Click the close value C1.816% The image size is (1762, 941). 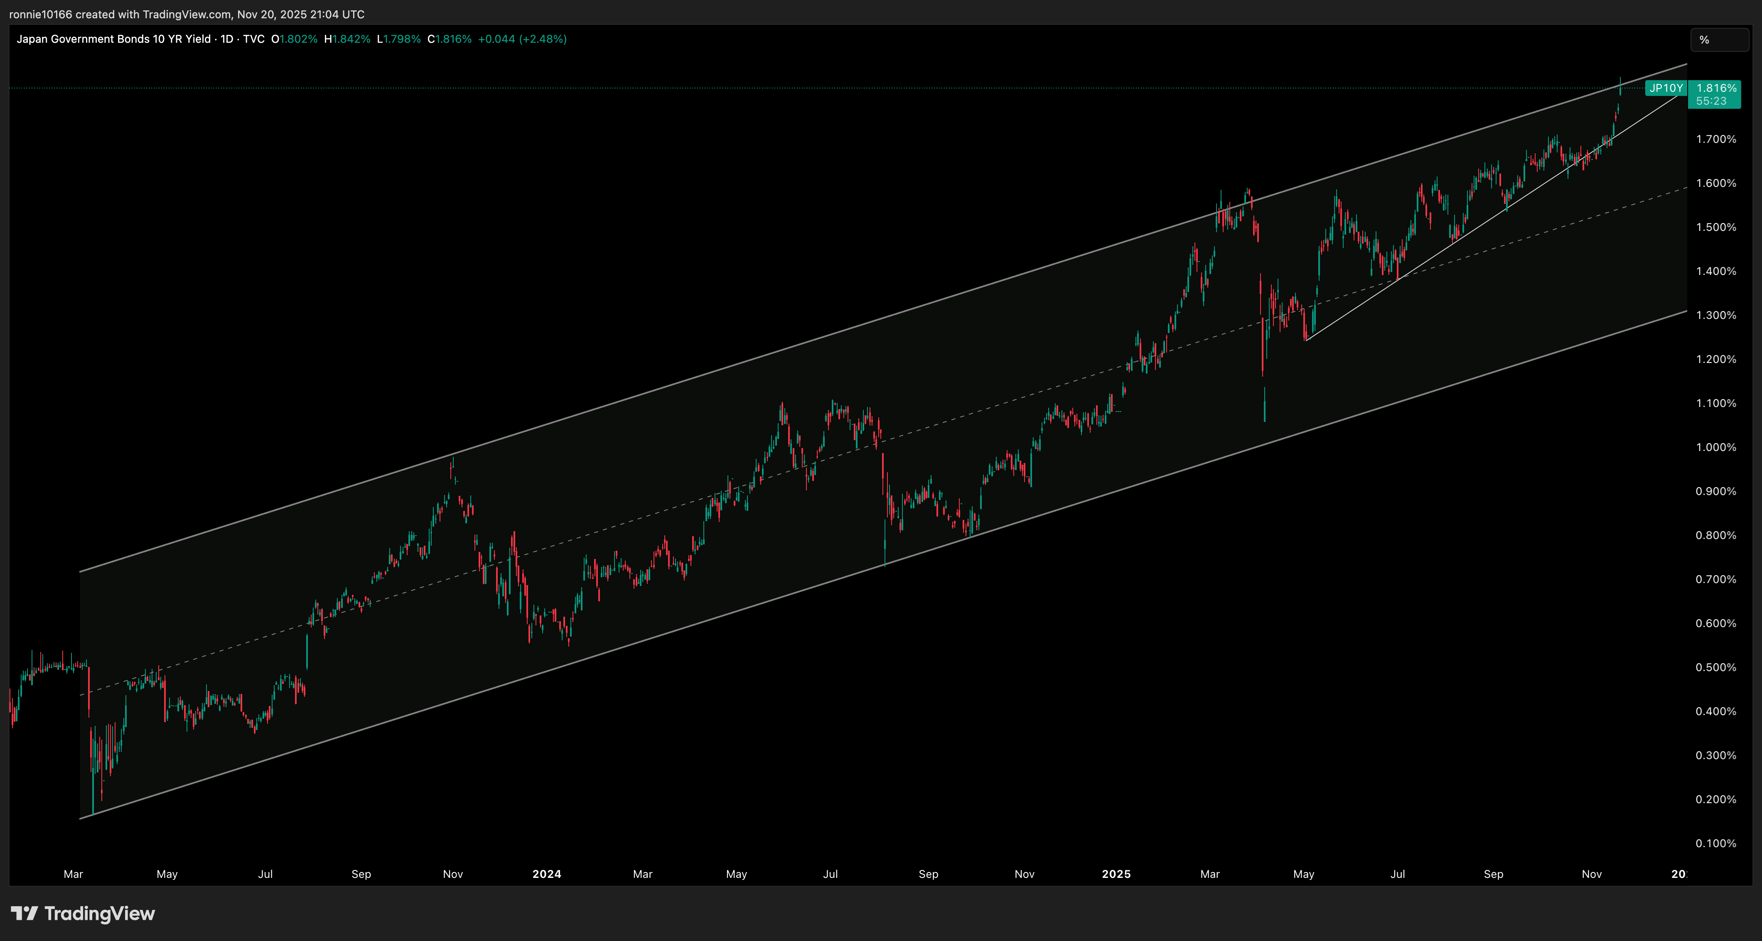tap(451, 39)
